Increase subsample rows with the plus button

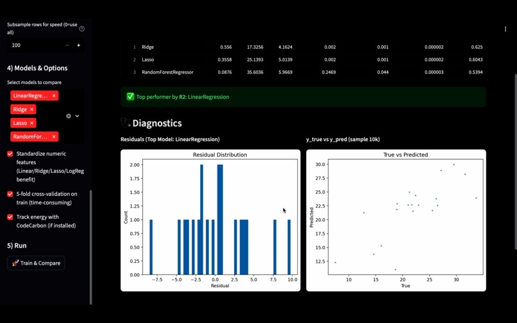(78, 45)
